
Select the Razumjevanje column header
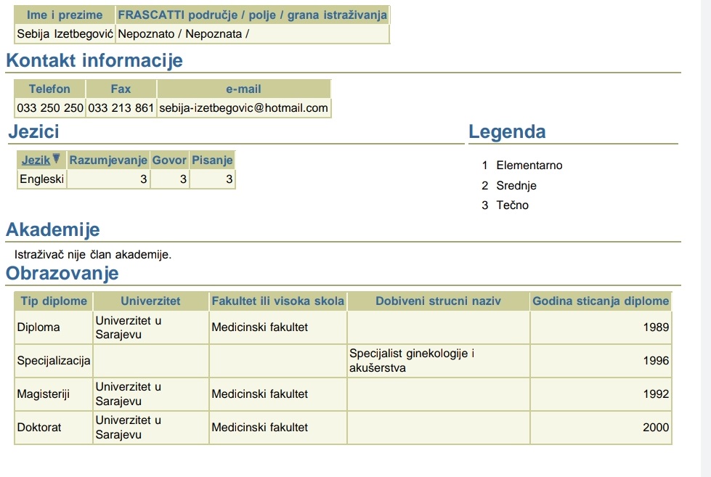108,160
